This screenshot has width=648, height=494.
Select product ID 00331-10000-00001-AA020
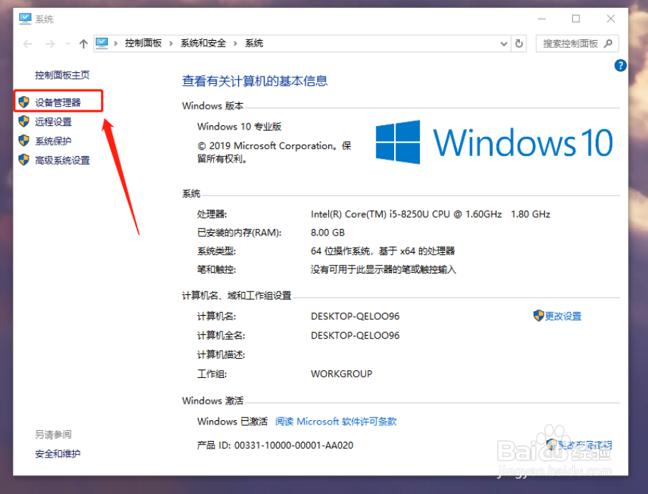[x=294, y=445]
